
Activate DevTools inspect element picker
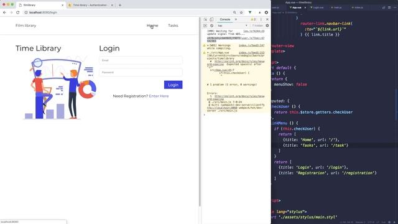(205, 19)
